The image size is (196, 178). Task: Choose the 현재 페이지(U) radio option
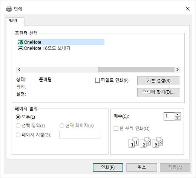tap(62, 125)
